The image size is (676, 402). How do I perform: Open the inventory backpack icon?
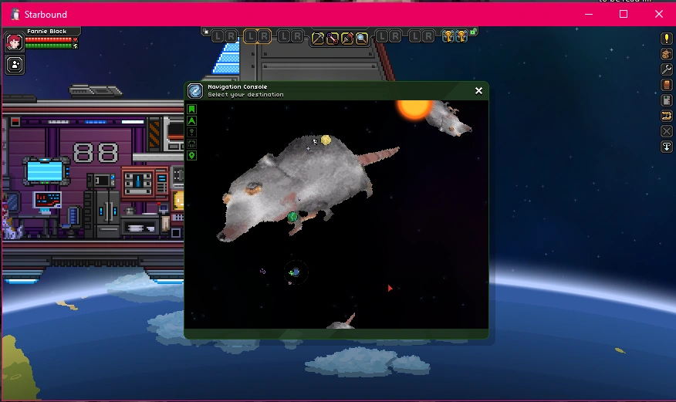(667, 54)
